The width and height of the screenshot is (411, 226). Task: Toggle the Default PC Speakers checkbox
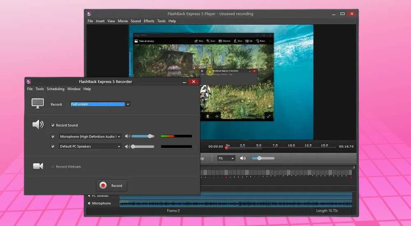coord(53,146)
